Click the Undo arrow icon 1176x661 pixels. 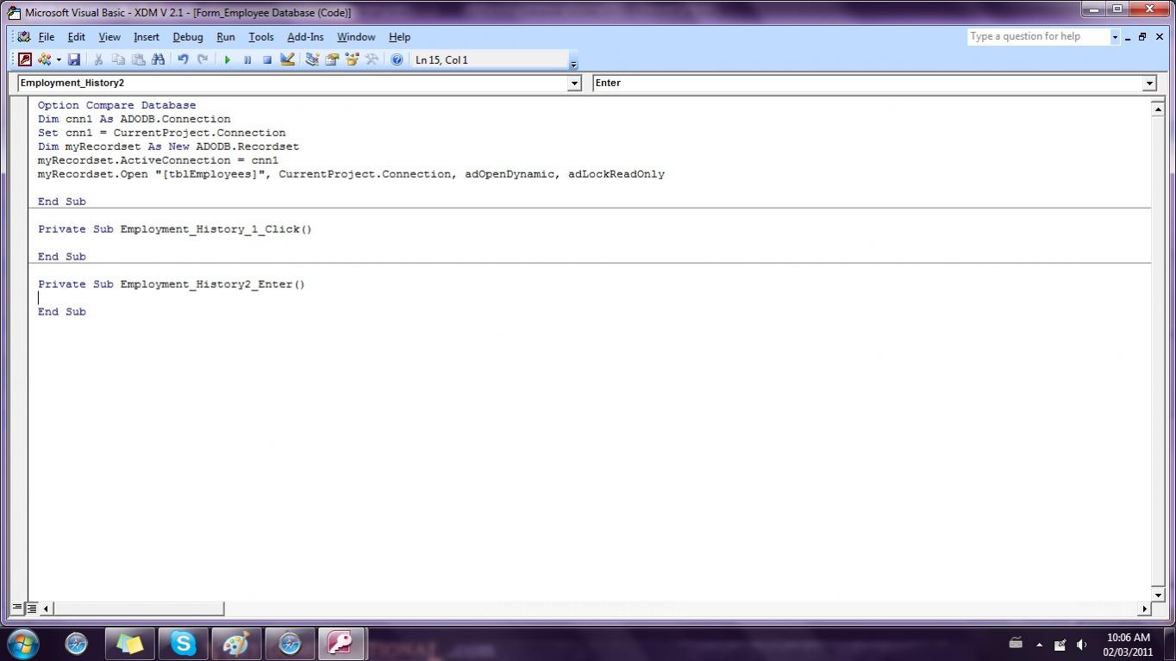coord(183,59)
